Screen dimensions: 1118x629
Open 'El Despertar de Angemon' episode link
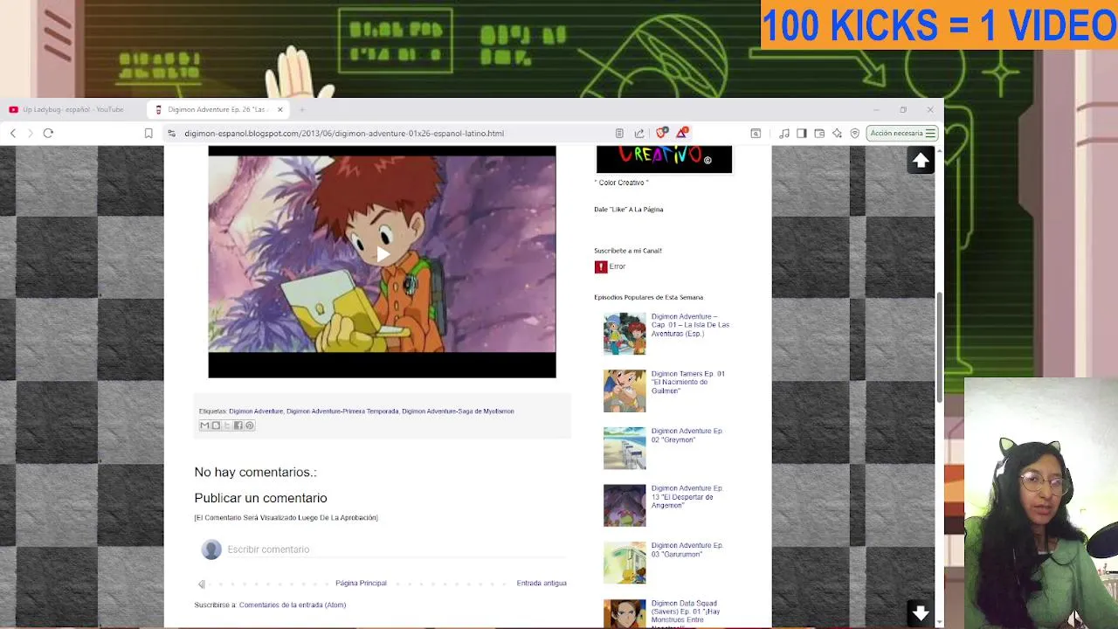[687, 496]
